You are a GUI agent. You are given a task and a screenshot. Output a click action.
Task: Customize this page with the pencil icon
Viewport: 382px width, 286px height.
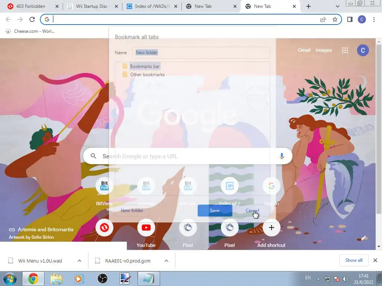(363, 238)
